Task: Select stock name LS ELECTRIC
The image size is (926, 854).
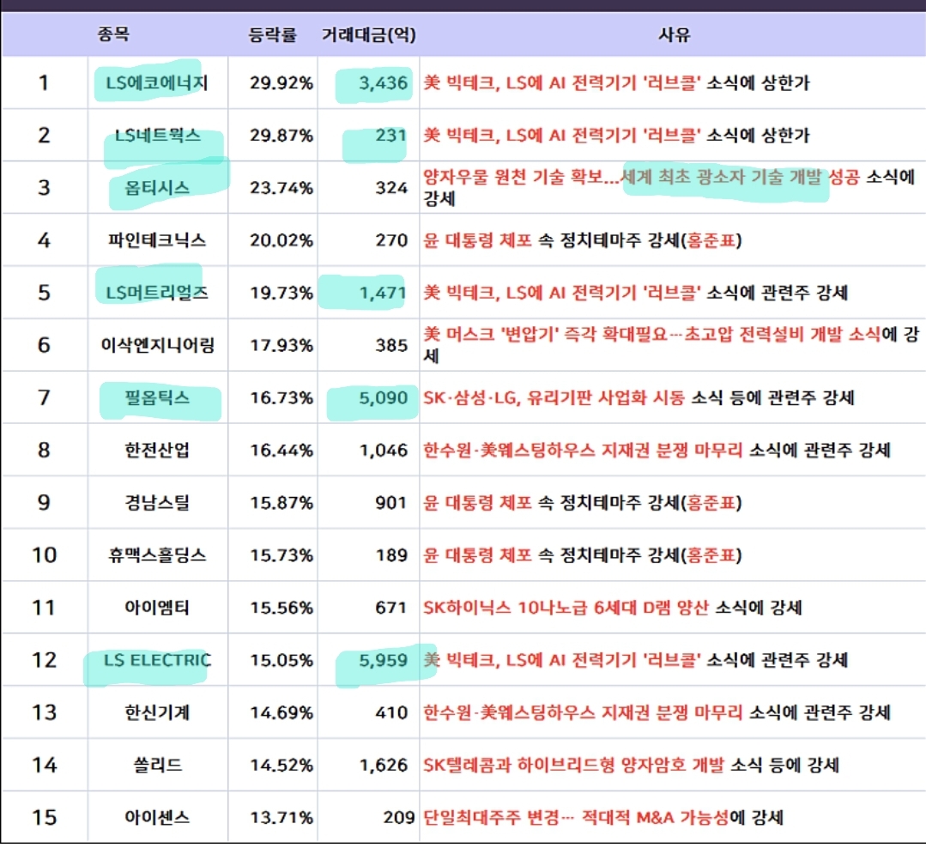Action: [157, 660]
